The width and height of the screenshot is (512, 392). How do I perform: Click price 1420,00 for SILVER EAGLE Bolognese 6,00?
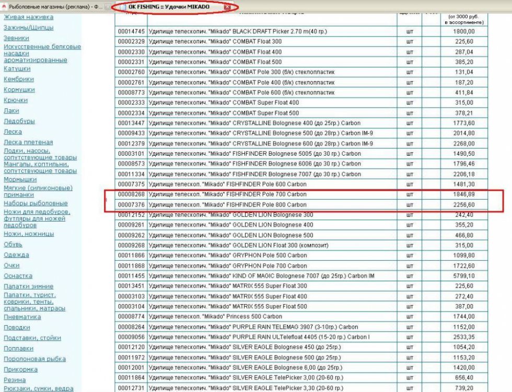[x=464, y=367]
